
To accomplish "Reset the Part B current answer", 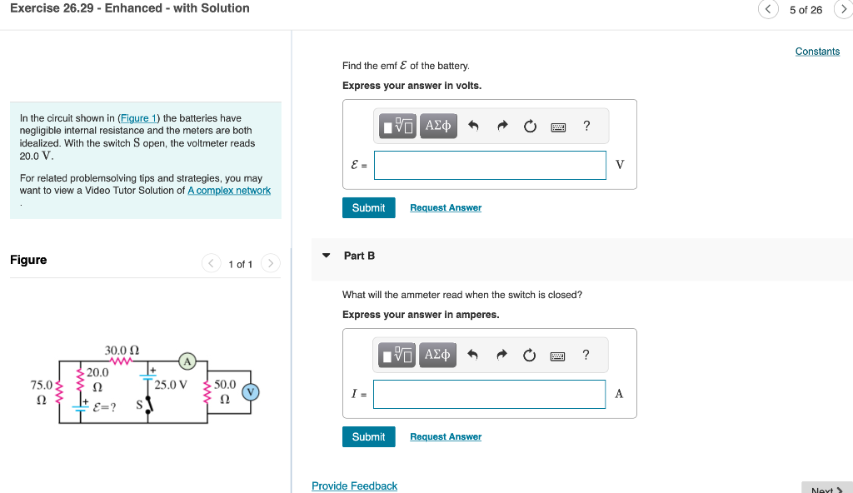I will [529, 356].
